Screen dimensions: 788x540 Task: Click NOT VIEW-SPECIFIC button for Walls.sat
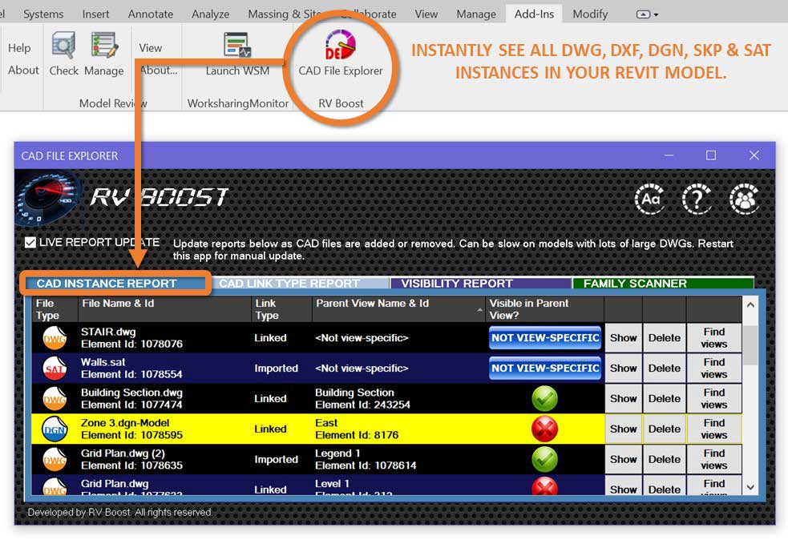click(x=545, y=369)
